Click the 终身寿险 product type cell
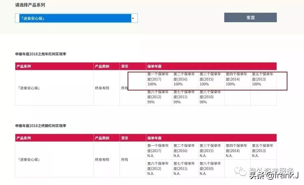304x185 pixels. (x=102, y=88)
